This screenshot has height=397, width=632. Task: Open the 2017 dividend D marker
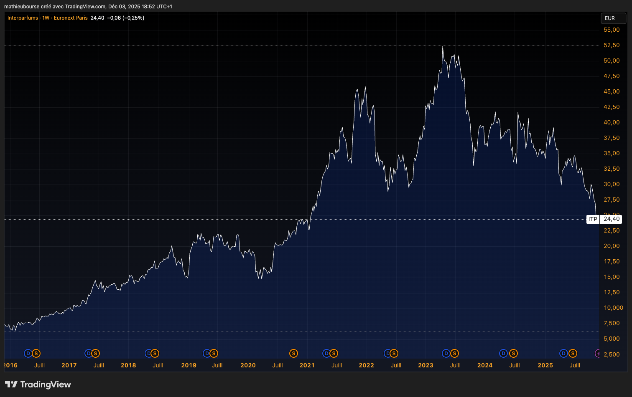(x=88, y=354)
